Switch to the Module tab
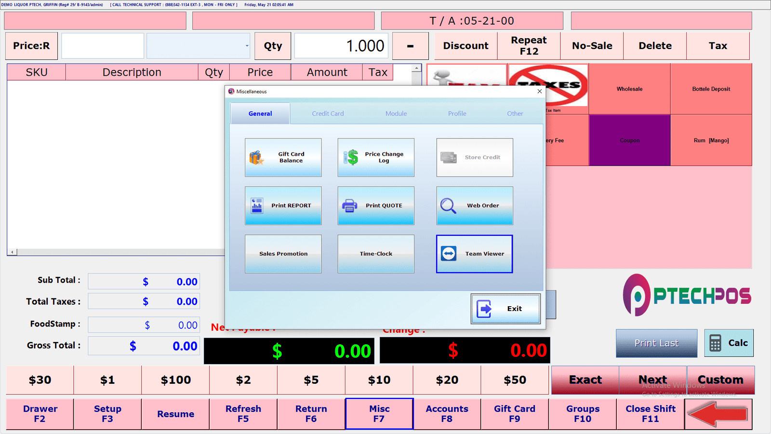This screenshot has height=434, width=771. pyautogui.click(x=396, y=114)
